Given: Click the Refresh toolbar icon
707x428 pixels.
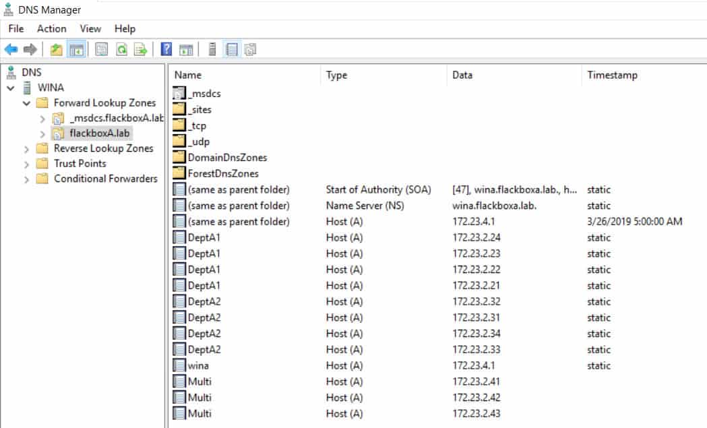Looking at the screenshot, I should (121, 49).
